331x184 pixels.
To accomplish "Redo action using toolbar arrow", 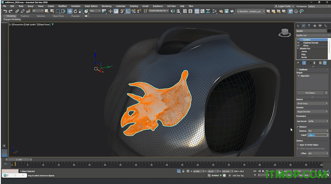I will pos(10,11).
